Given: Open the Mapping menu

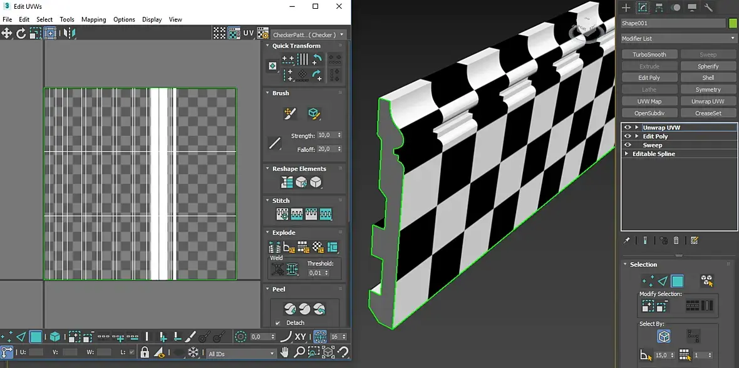Looking at the screenshot, I should pyautogui.click(x=93, y=19).
